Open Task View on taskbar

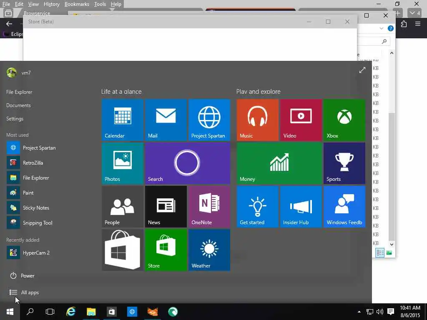tap(50, 312)
